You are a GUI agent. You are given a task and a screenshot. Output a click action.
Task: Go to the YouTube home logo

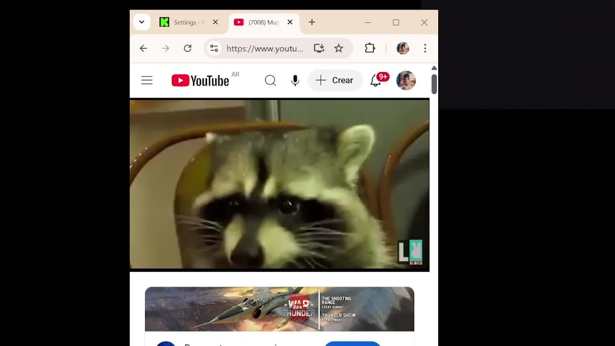(x=200, y=81)
